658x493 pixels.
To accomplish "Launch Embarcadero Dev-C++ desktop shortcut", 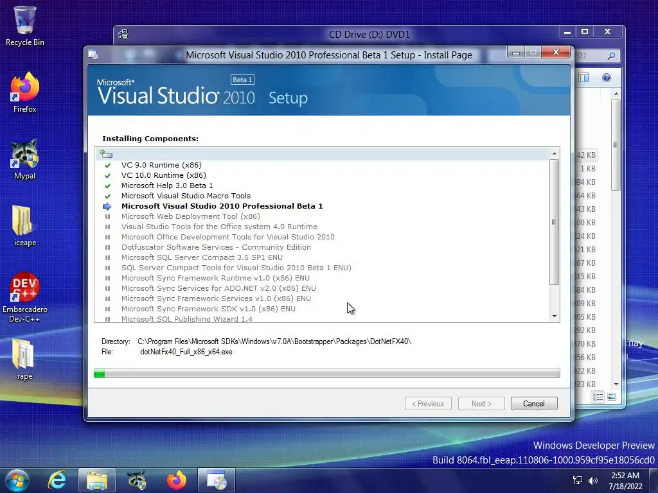I will click(x=25, y=298).
